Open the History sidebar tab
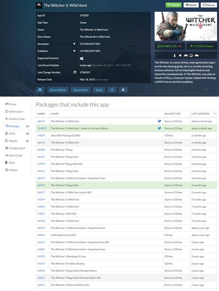Viewport: 219px width, 291px height. tap(12, 170)
